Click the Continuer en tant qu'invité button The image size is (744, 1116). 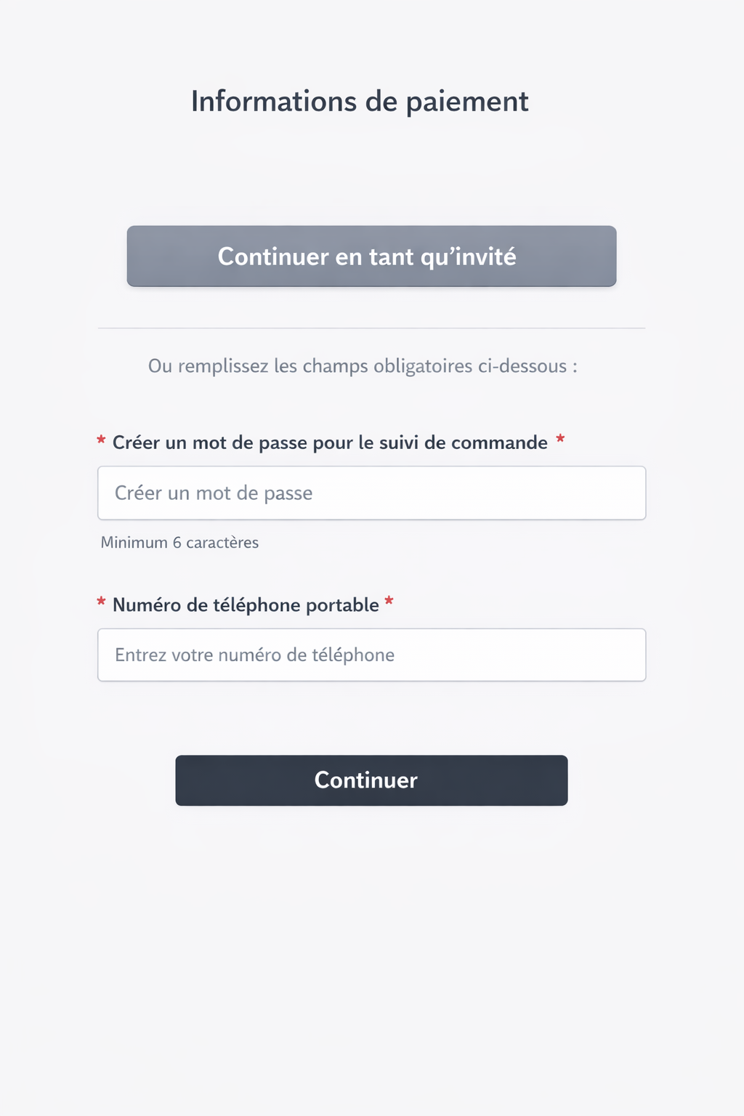tap(371, 256)
